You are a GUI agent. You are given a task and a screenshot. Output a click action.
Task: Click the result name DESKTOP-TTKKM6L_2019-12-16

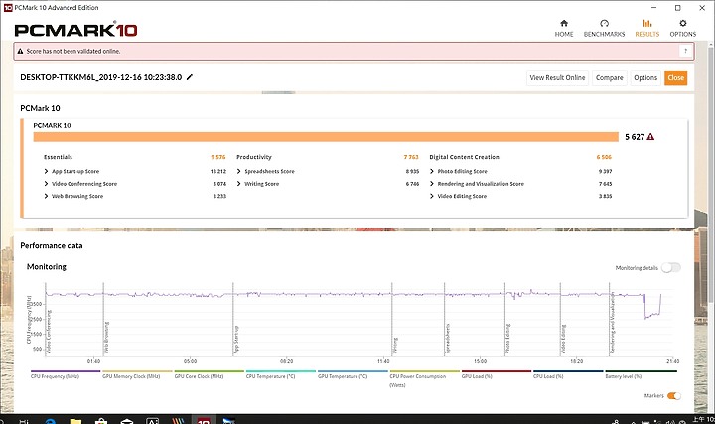[100, 77]
